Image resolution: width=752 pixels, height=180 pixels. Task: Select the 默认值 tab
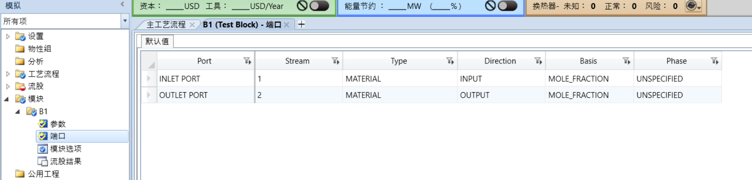tap(157, 41)
